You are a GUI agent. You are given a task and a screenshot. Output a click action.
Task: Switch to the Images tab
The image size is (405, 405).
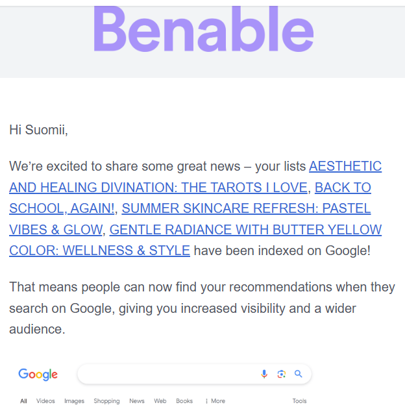click(74, 401)
